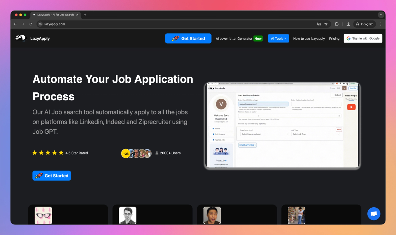Open the AI Tools dropdown
The image size is (396, 235).
click(x=278, y=38)
